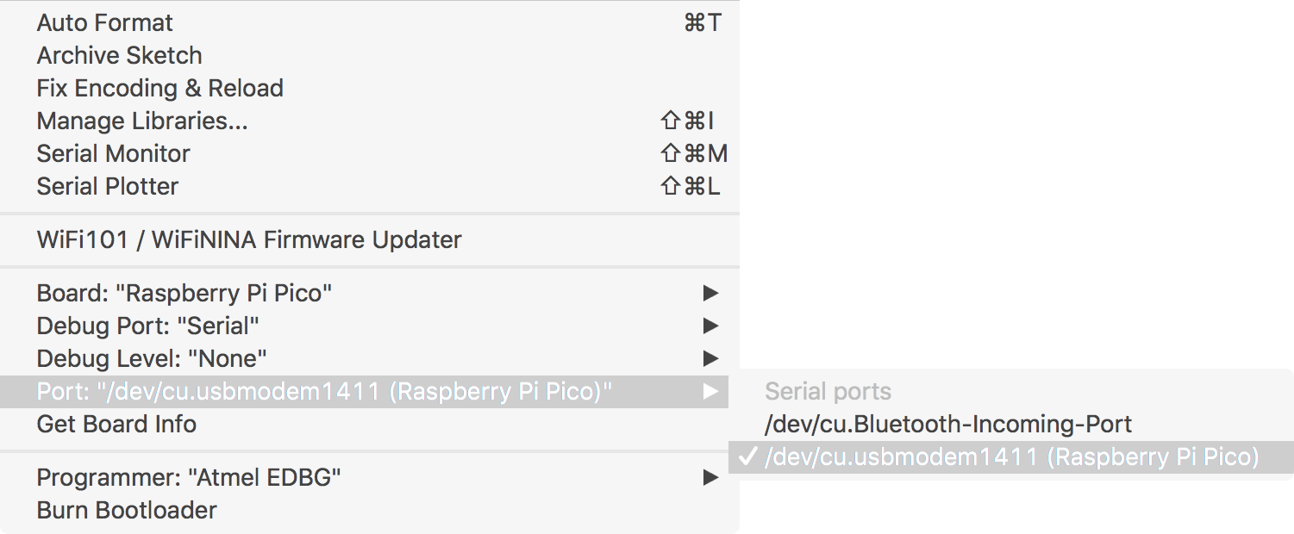Open Manage Libraries dialog
1294x534 pixels.
click(x=141, y=121)
